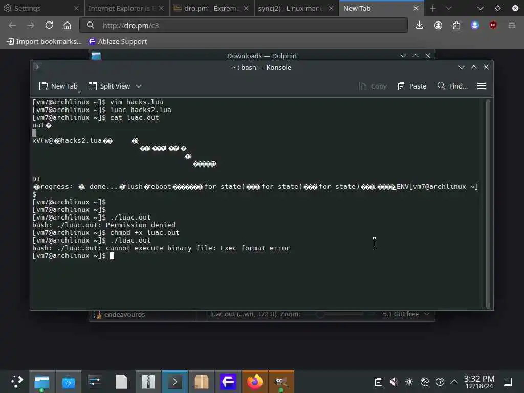This screenshot has width=524, height=393.
Task: Click Import bookmarks in bookmarks bar
Action: [44, 42]
